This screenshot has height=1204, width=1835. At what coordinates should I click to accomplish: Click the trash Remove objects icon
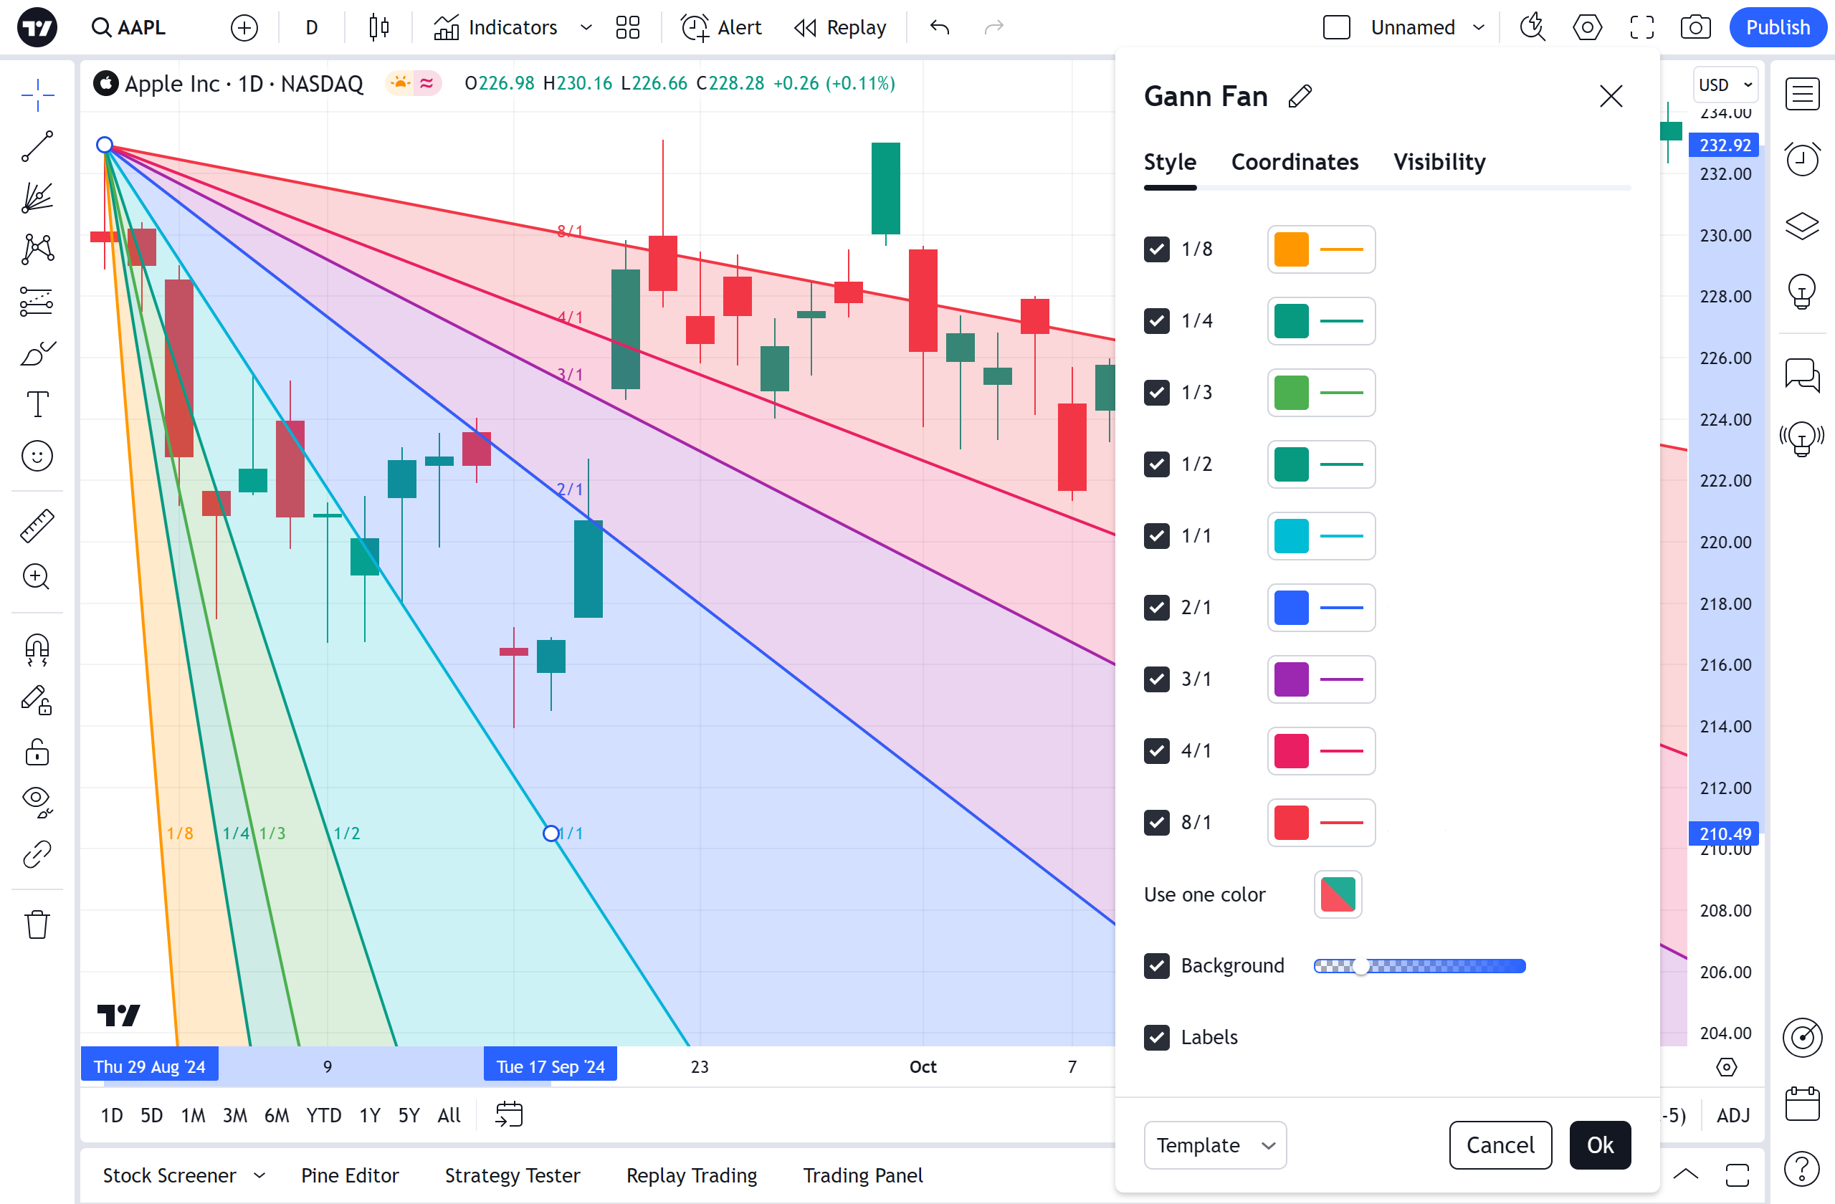tap(37, 924)
